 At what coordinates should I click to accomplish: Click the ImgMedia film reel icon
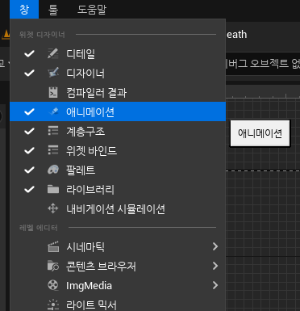(53, 285)
